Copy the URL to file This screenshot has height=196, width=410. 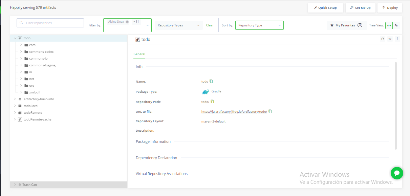tap(270, 111)
